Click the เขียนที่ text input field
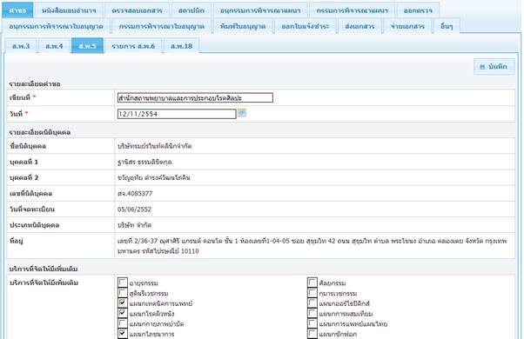 coord(195,97)
